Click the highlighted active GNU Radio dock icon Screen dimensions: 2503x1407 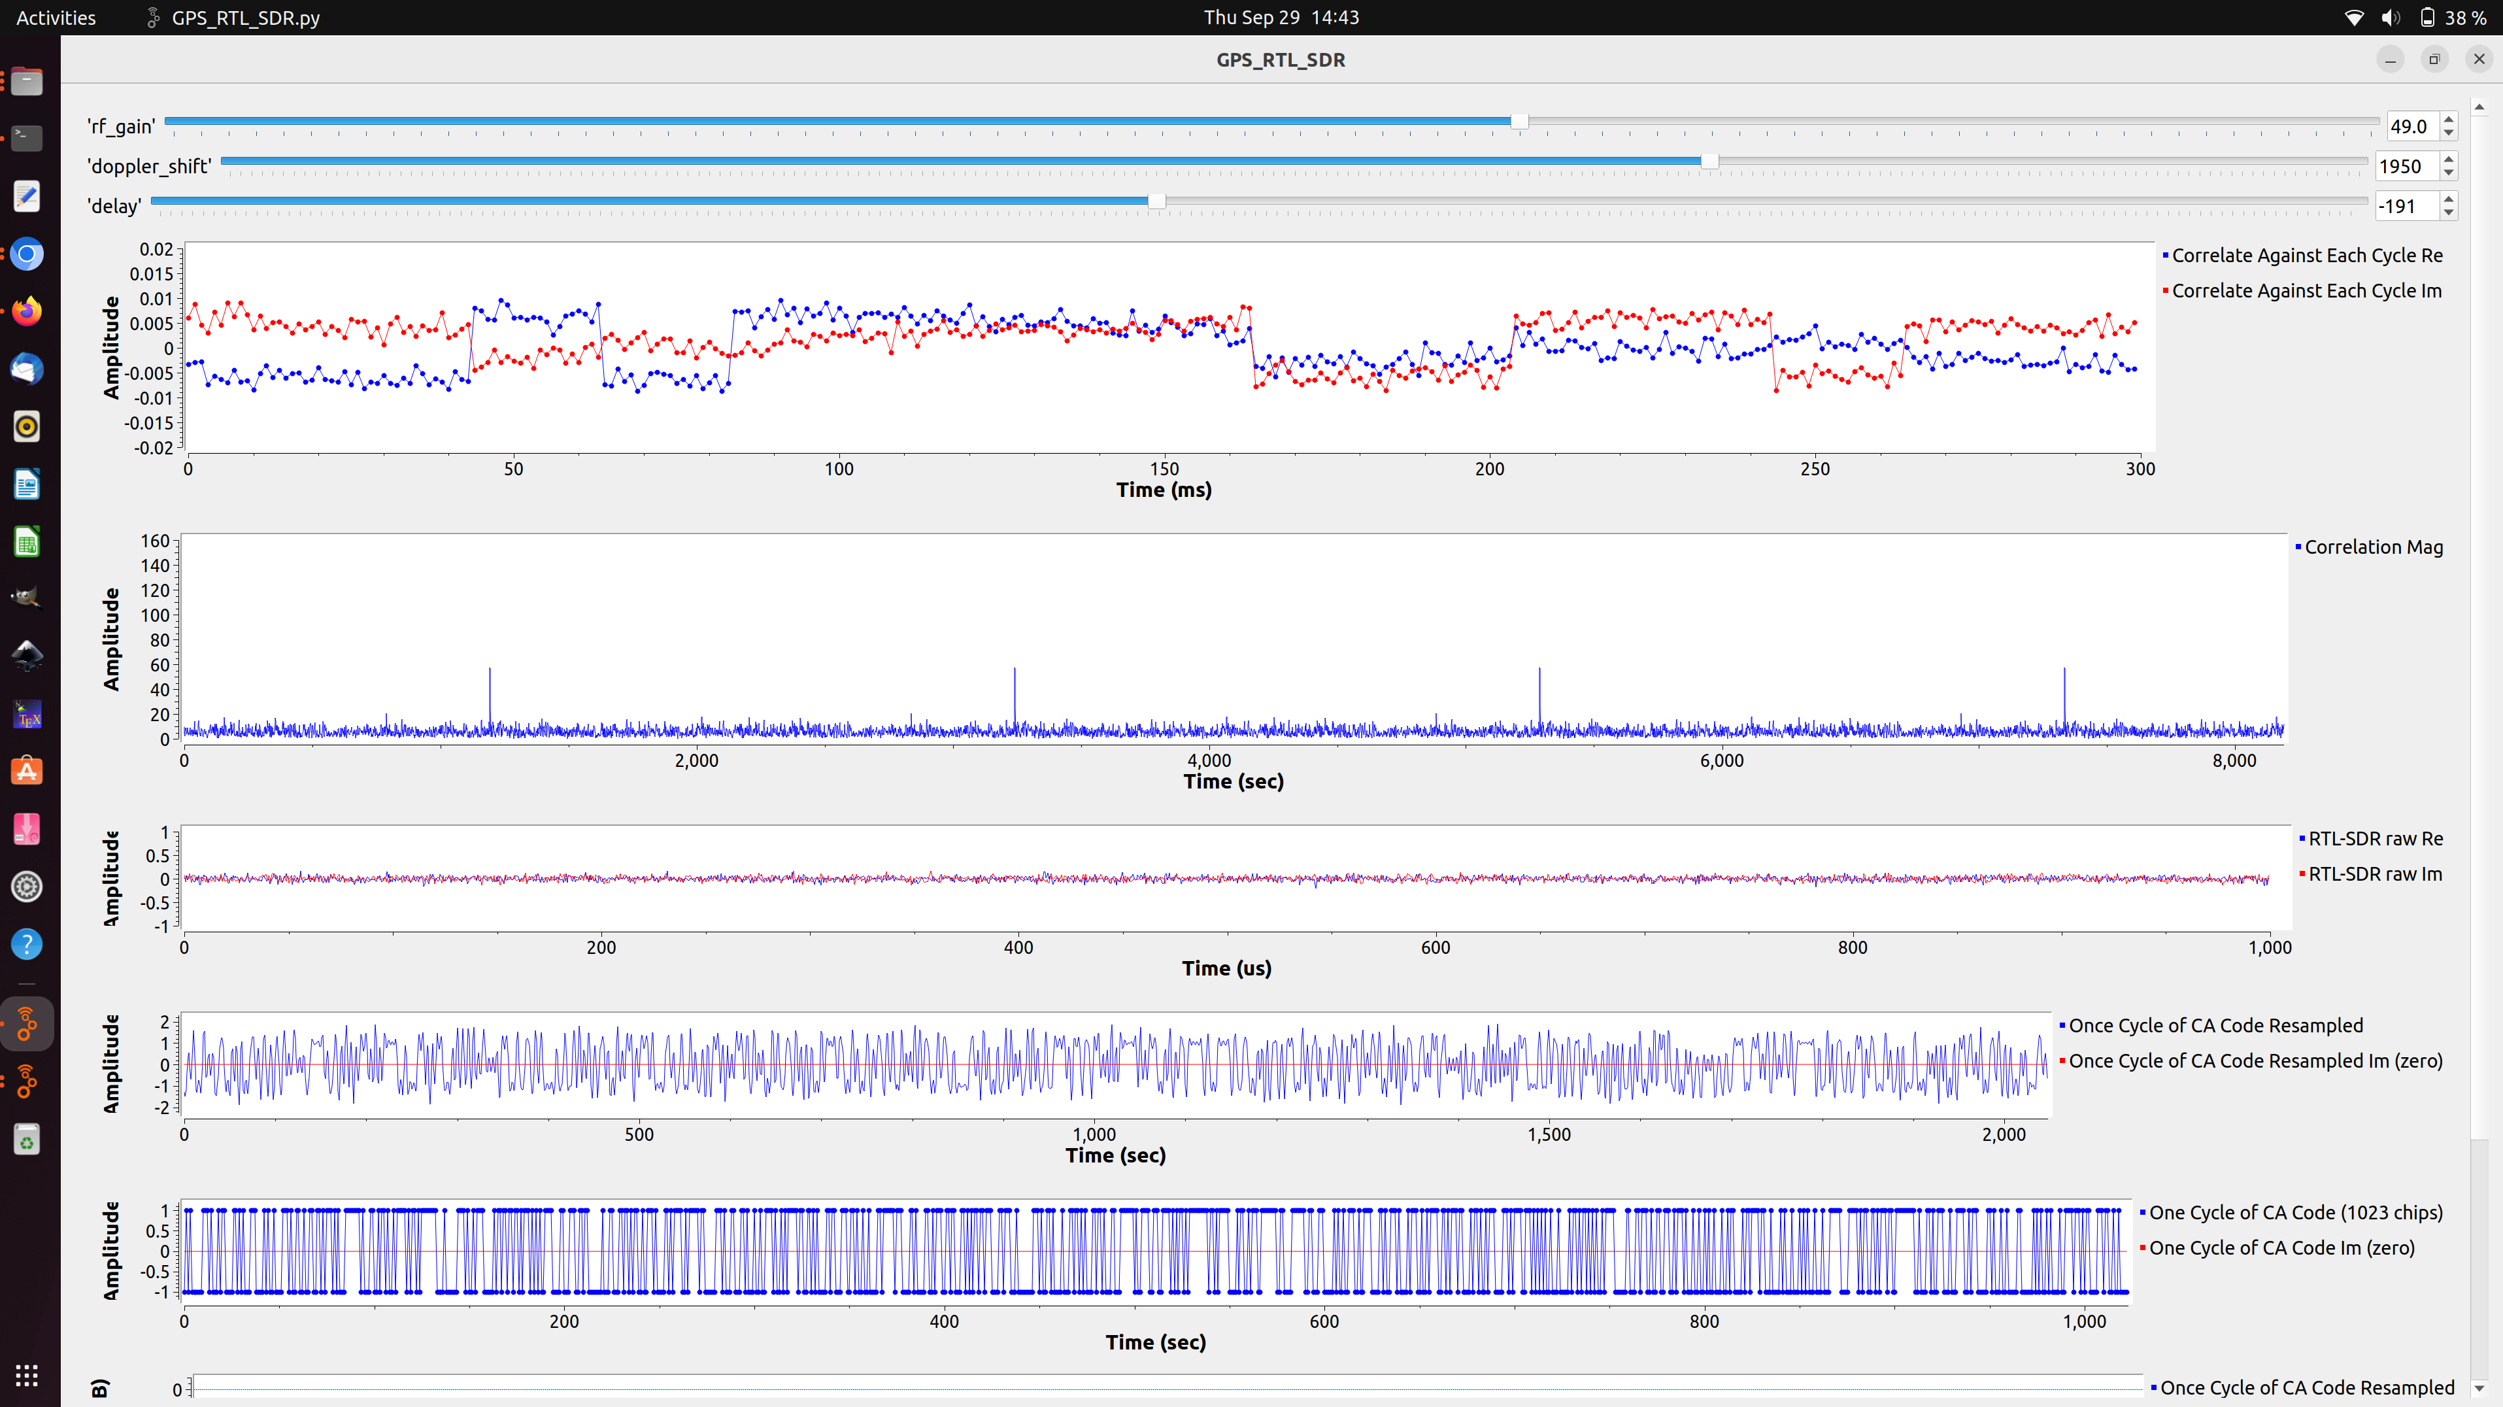(x=27, y=1024)
